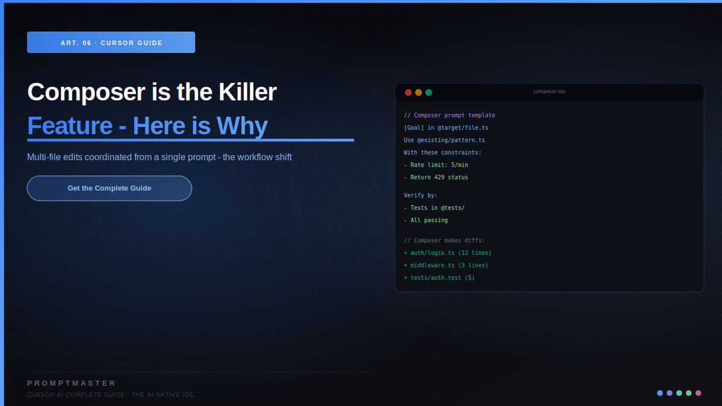Click 'With these constraints:' line
The image size is (722, 406).
442,153
